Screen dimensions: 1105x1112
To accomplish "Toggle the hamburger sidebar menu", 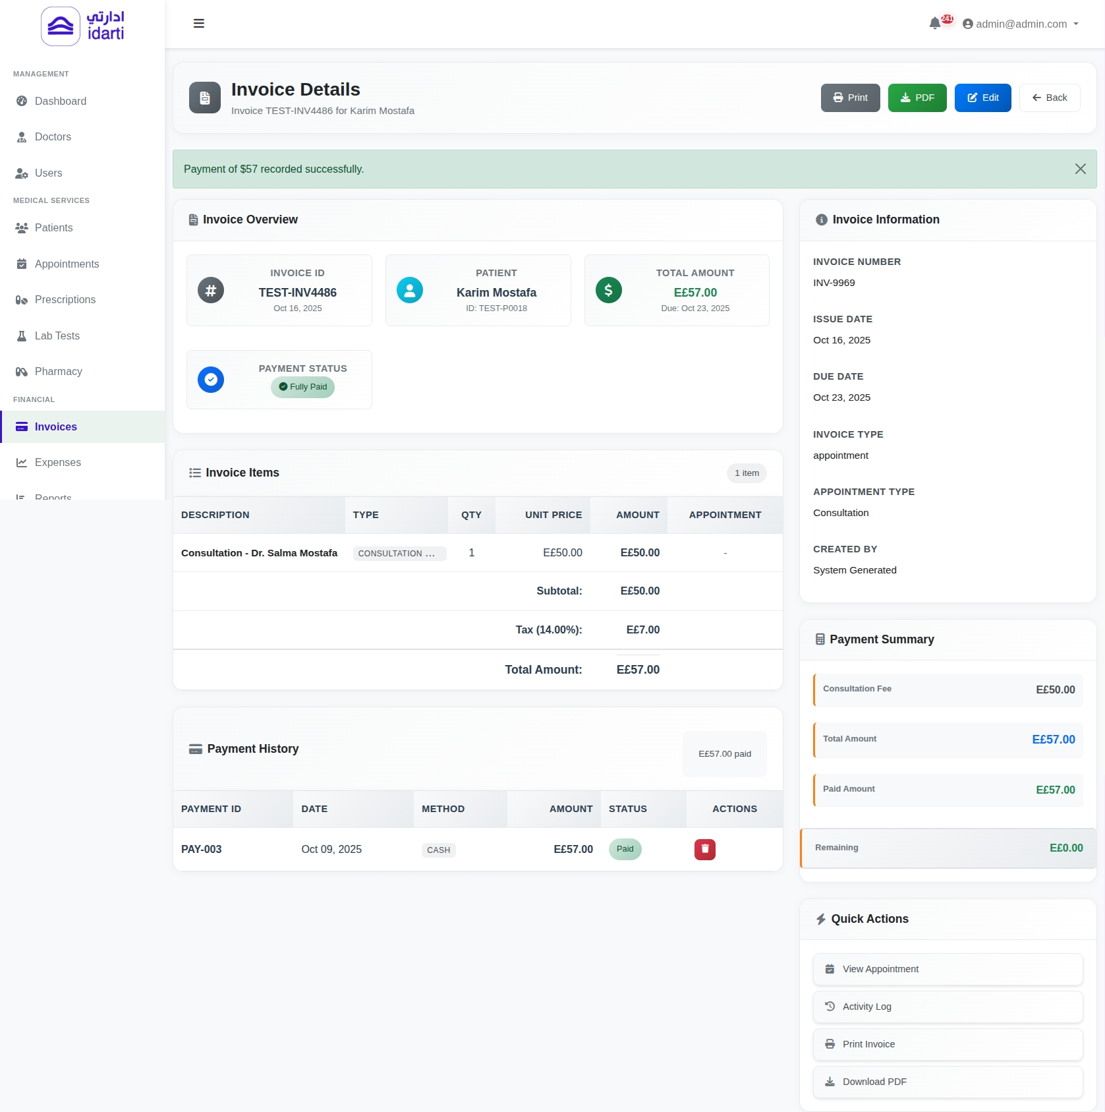I will click(x=198, y=24).
